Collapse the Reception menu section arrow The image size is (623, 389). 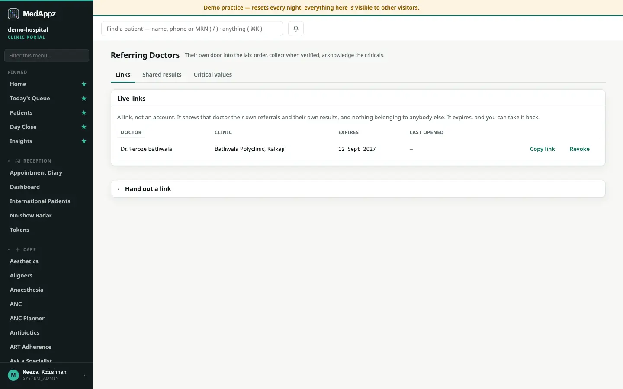9,161
